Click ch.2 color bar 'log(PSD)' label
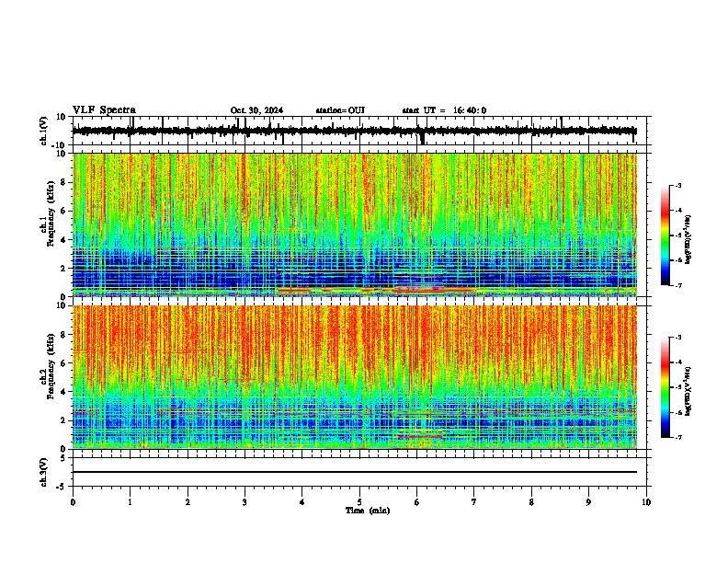The image size is (728, 563). [688, 391]
